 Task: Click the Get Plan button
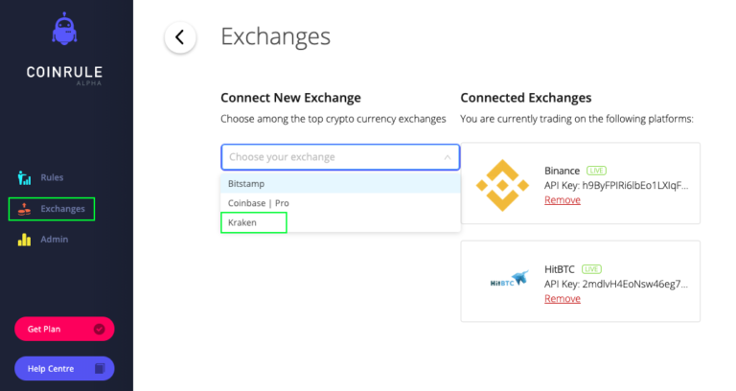(64, 329)
